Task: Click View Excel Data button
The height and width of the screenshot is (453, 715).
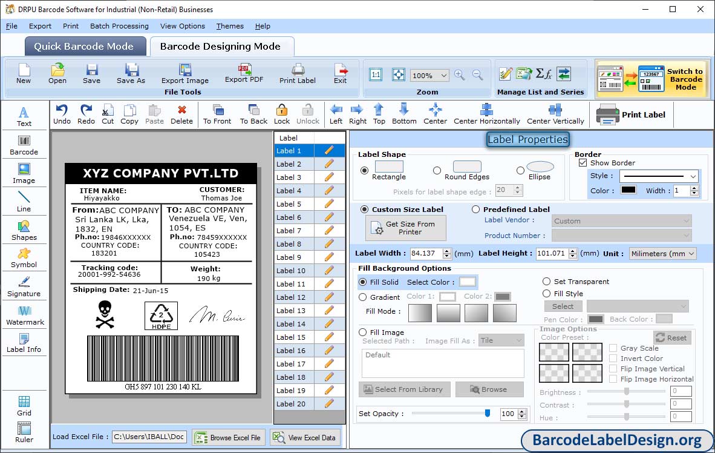Action: pyautogui.click(x=304, y=437)
